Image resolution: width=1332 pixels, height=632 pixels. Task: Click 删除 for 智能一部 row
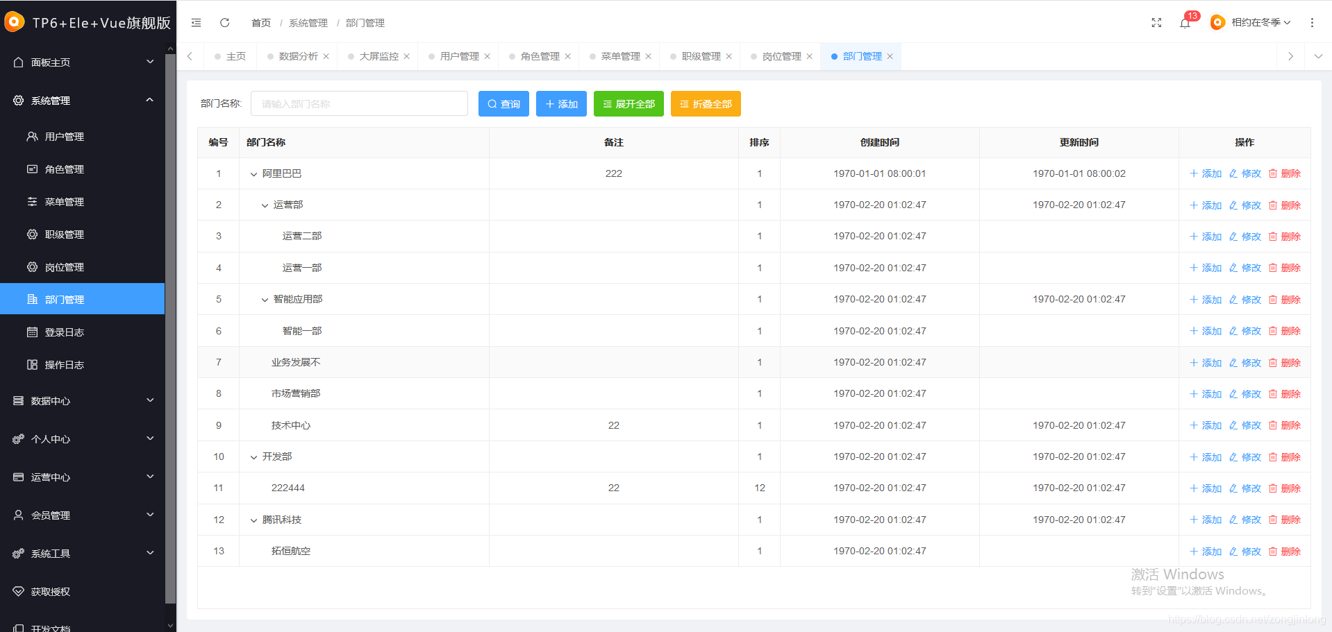tap(1285, 331)
